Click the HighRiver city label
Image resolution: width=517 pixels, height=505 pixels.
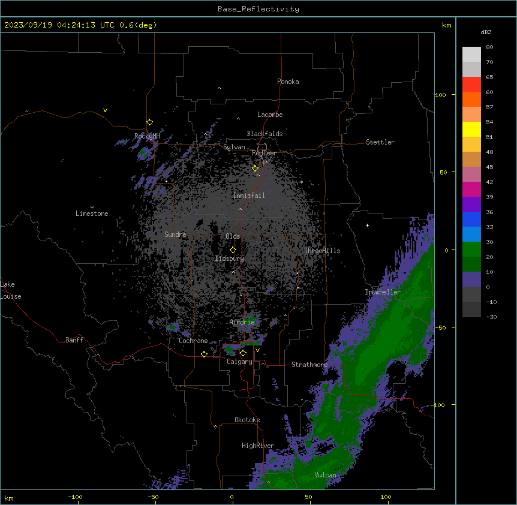(258, 446)
